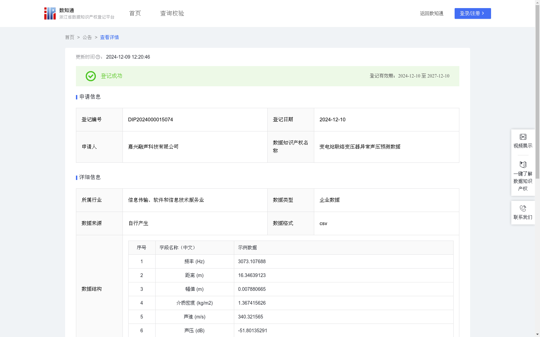Image resolution: width=540 pixels, height=337 pixels.
Task: Click 首页 in the breadcrumb
Action: (70, 37)
